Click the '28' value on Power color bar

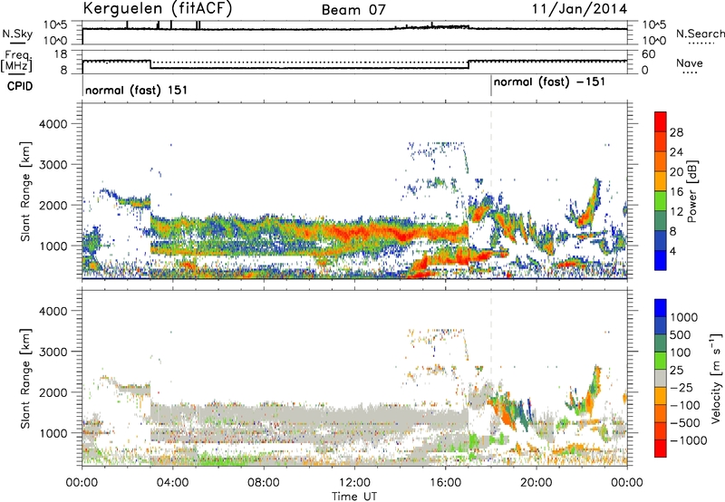pos(676,132)
